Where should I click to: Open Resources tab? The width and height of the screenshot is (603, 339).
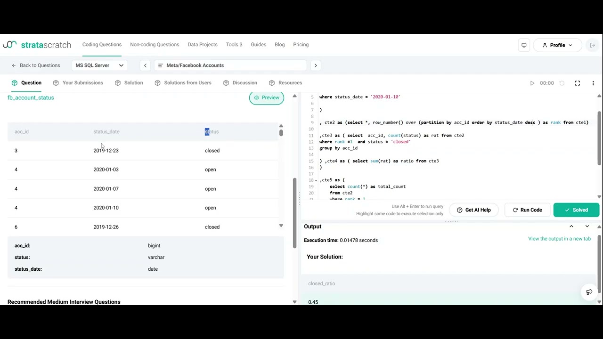coord(285,83)
